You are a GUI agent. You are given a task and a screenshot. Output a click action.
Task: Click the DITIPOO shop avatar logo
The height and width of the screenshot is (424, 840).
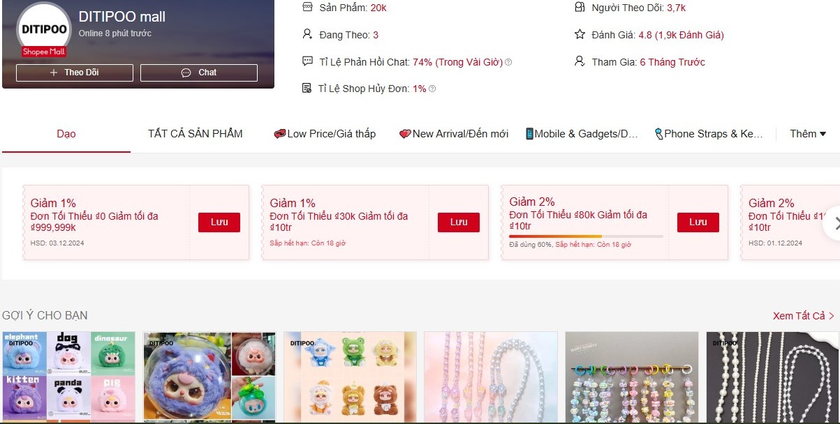tap(44, 30)
